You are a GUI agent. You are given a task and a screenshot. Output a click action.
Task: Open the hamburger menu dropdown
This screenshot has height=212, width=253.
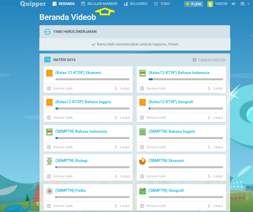point(245,4)
